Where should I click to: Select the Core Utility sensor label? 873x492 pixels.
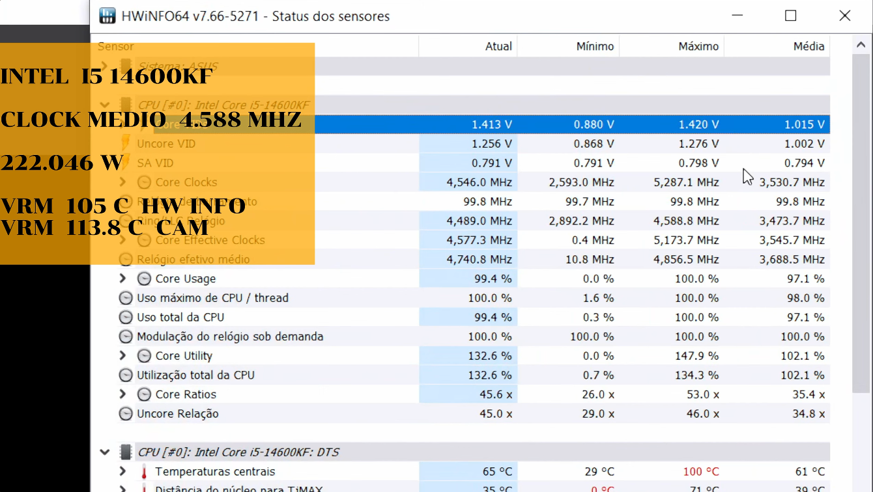point(184,356)
